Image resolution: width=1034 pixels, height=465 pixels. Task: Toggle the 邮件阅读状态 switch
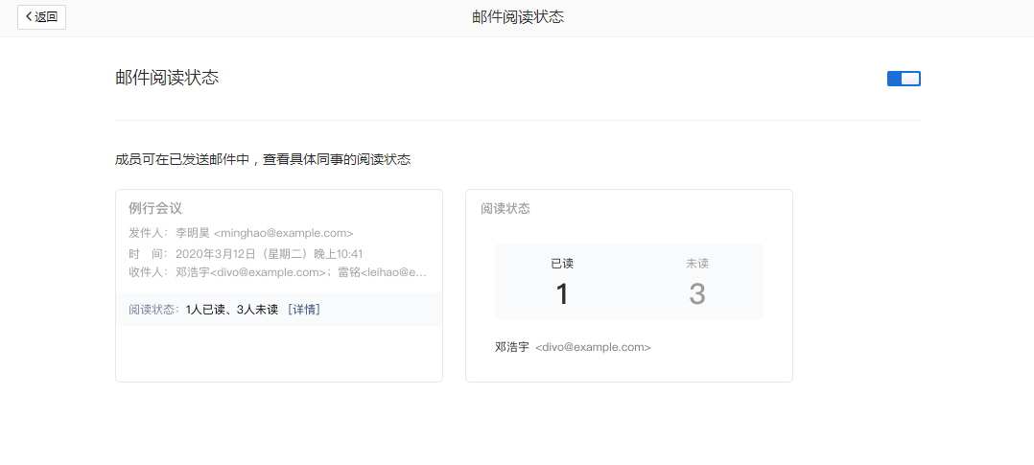point(903,79)
